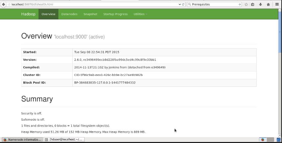Select the Overview tab

click(x=48, y=14)
